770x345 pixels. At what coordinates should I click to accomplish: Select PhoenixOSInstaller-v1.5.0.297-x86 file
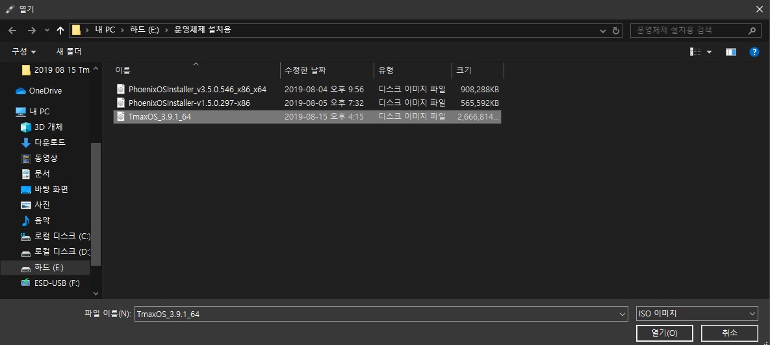point(307,103)
